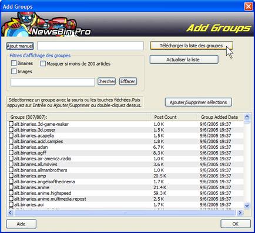Click Ajouter/Supprimer sélections button
The image size is (255, 233).
click(199, 102)
